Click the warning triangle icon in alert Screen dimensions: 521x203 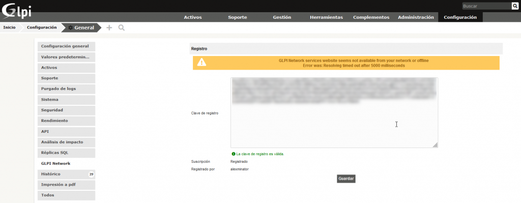pyautogui.click(x=201, y=63)
